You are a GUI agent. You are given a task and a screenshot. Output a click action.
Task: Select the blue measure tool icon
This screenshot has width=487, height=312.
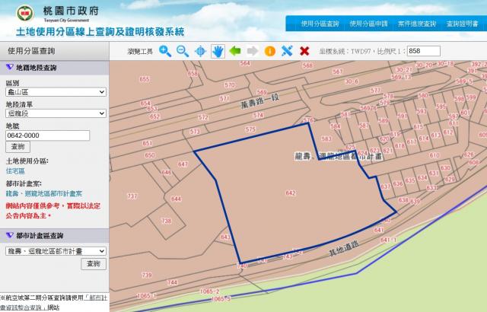click(x=287, y=51)
